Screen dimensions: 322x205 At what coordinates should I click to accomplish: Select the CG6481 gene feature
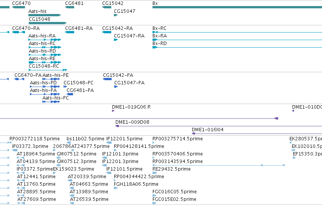(70, 8)
